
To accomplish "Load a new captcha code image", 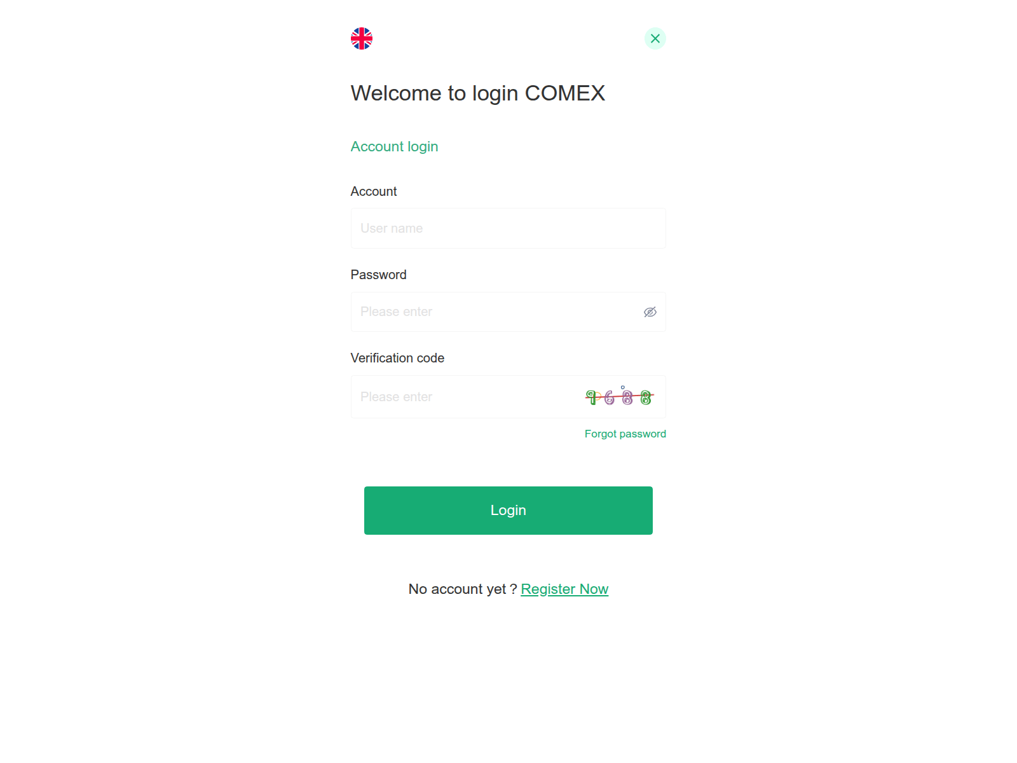I will [620, 397].
